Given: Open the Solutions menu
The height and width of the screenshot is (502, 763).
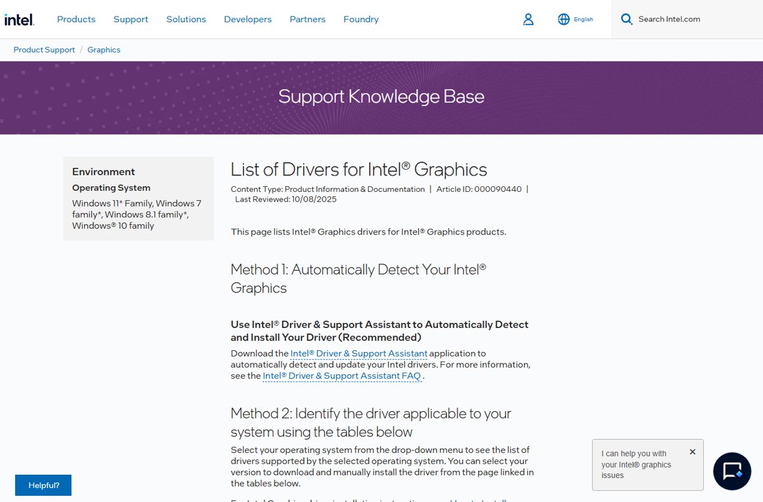Looking at the screenshot, I should click(x=186, y=19).
